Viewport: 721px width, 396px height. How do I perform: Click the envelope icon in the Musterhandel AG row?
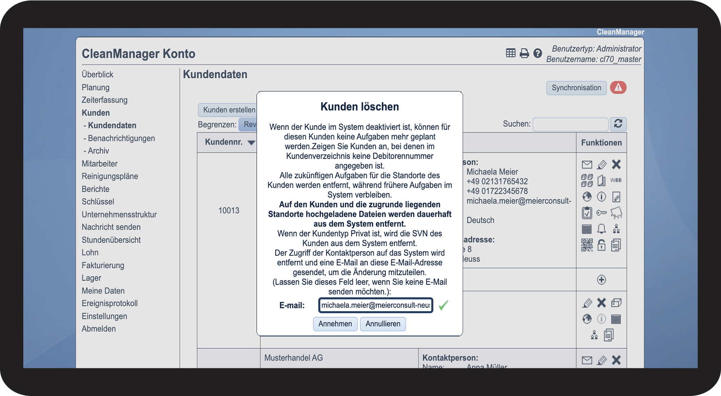click(587, 360)
